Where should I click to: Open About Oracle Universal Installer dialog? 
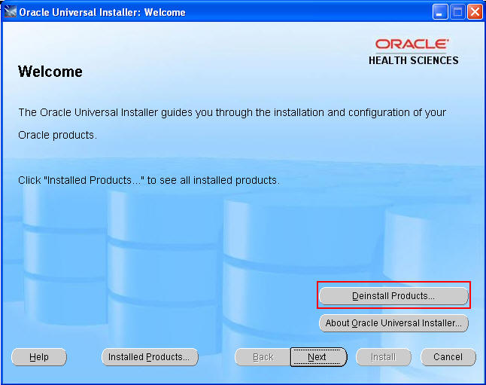pos(393,323)
